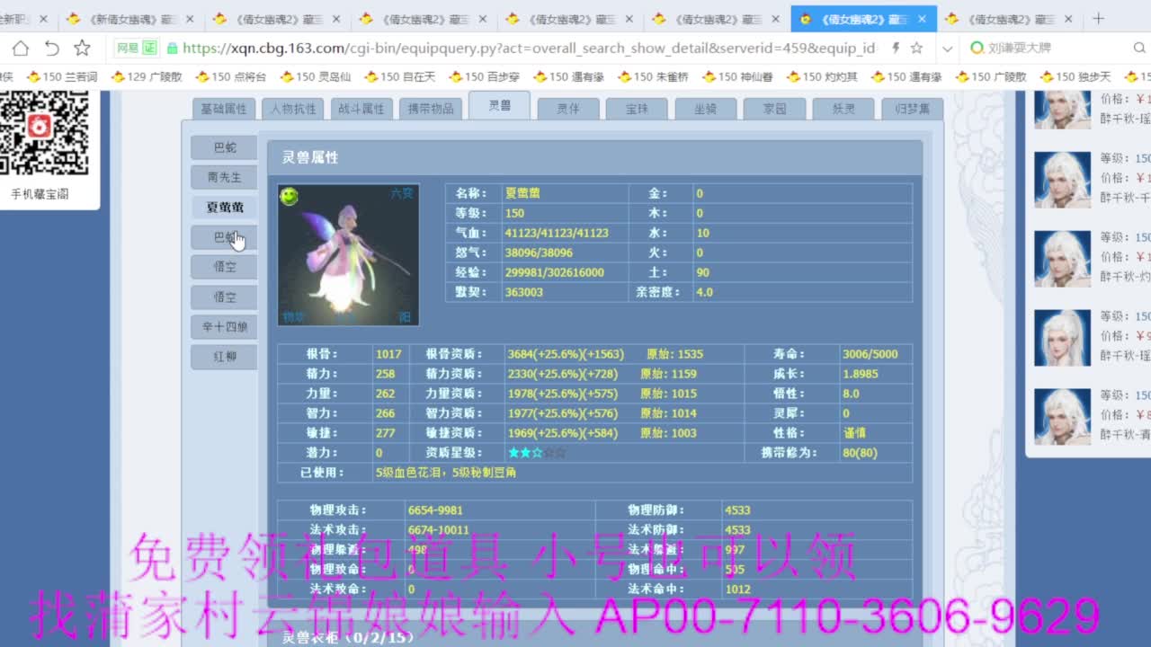Viewport: 1151px width, 647px height.
Task: Click the 醉千秋 character portrait on the right
Action: click(x=1062, y=178)
